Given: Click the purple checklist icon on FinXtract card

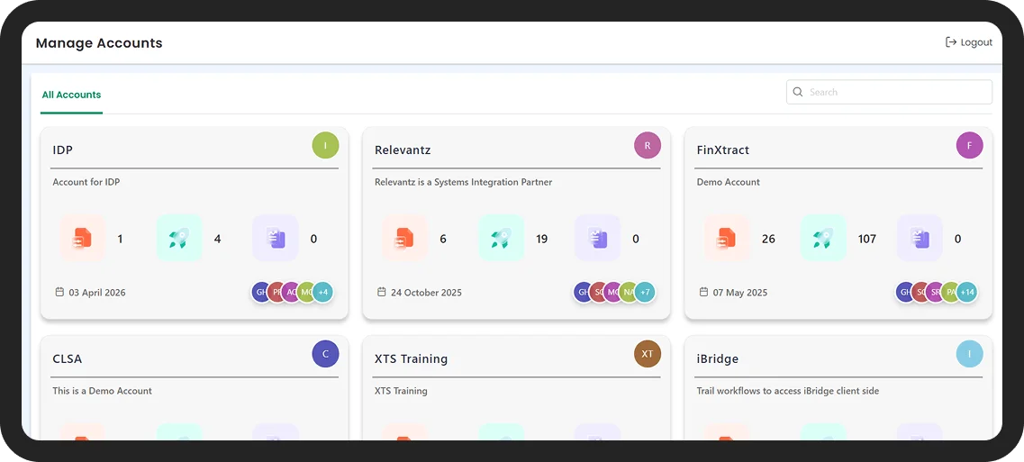Looking at the screenshot, I should tap(919, 239).
